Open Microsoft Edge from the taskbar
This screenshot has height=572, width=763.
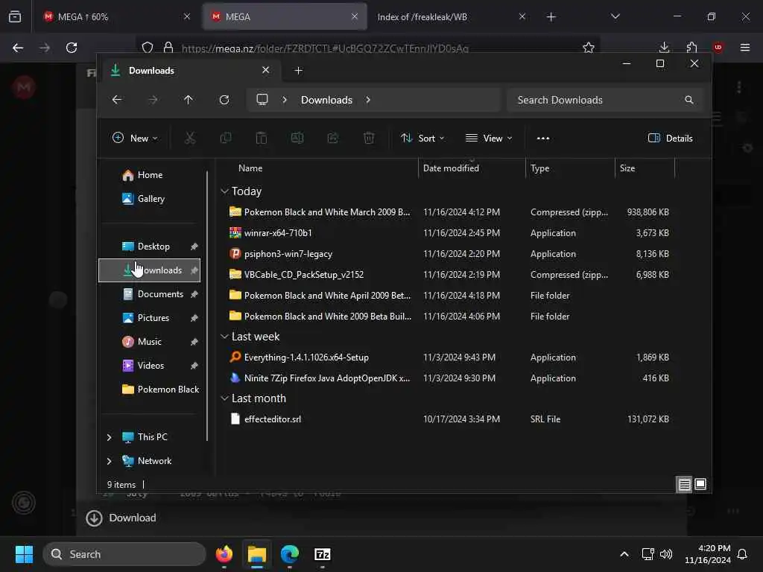[x=290, y=554]
